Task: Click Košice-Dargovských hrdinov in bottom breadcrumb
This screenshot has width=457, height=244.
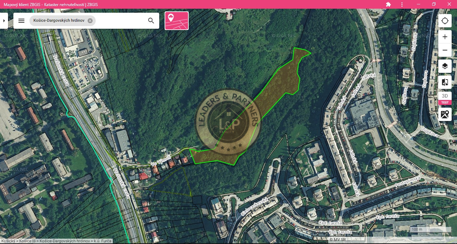Action: pos(65,241)
